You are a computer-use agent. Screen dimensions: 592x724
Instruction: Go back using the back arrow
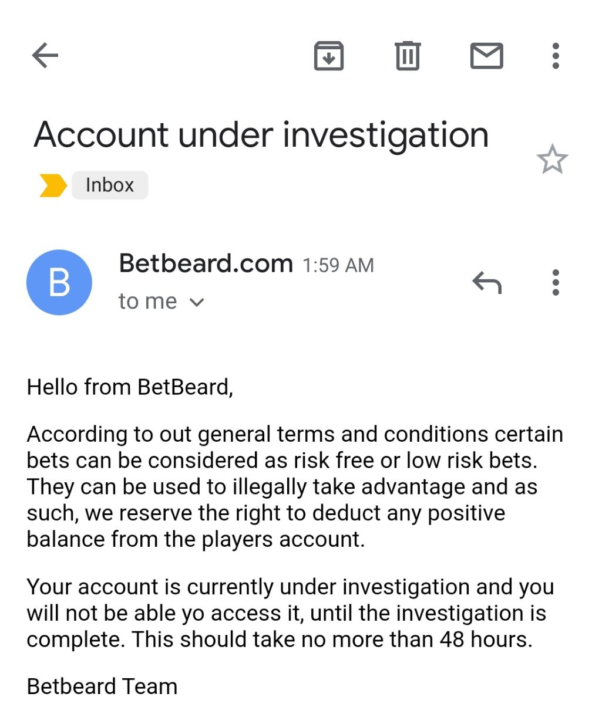pos(45,56)
